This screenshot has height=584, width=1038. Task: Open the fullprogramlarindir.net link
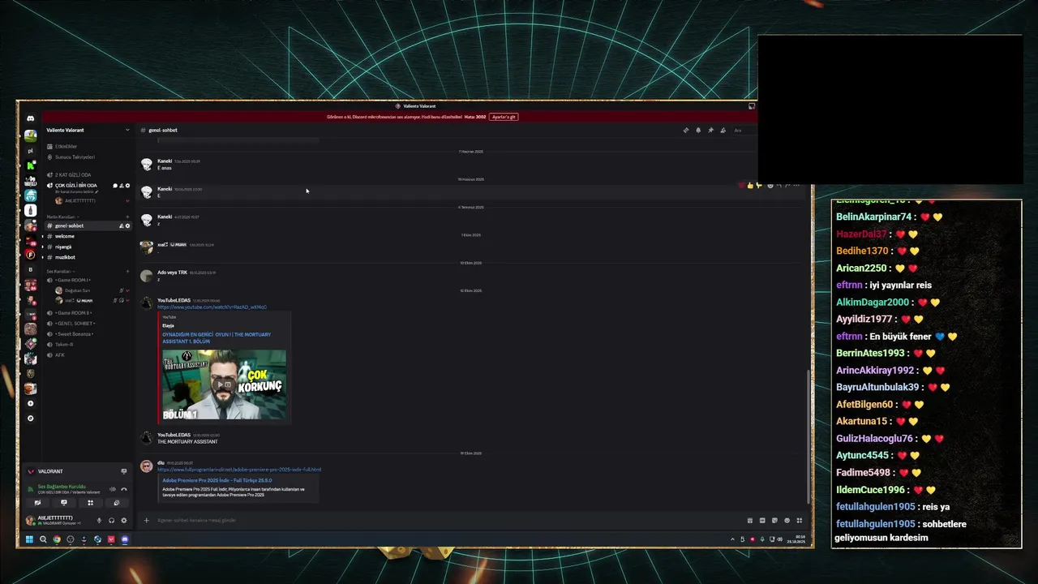point(239,470)
